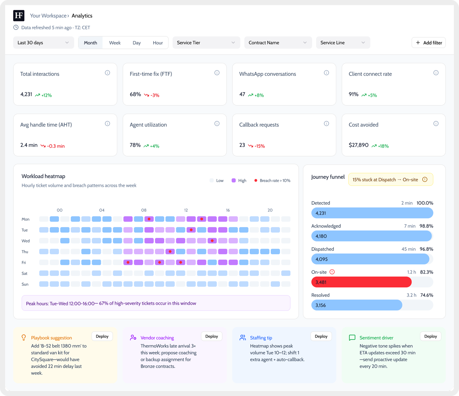This screenshot has width=459, height=396.
Task: Click the Dispatched funnel bar 4,095
Action: coord(370,259)
